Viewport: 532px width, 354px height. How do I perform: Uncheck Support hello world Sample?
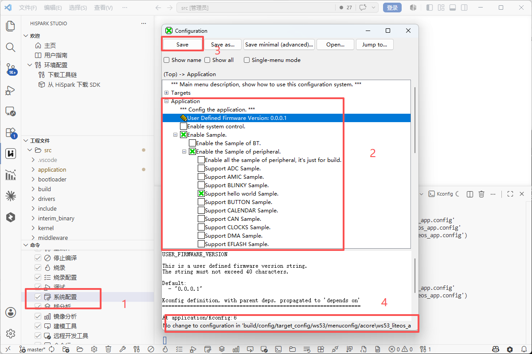pos(201,193)
